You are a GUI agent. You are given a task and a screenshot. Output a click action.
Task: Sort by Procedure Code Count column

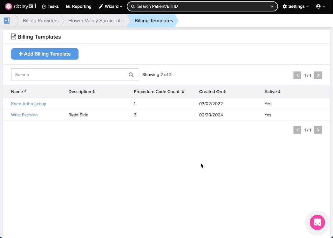[x=159, y=92]
